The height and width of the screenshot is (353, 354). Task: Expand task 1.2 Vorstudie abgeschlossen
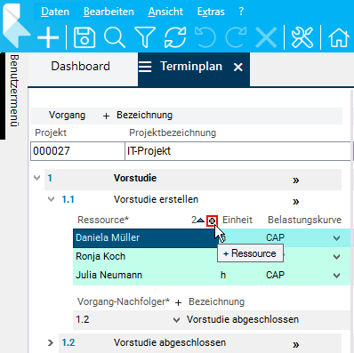(x=51, y=342)
